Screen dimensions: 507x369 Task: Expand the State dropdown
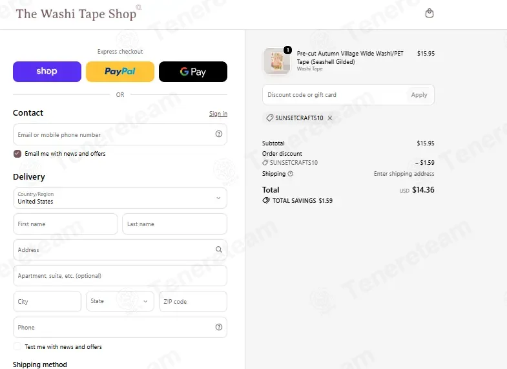click(x=120, y=301)
